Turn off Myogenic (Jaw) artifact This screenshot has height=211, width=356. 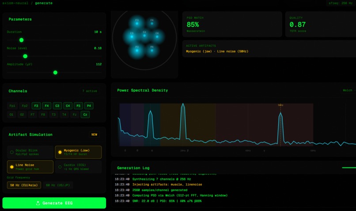point(78,152)
